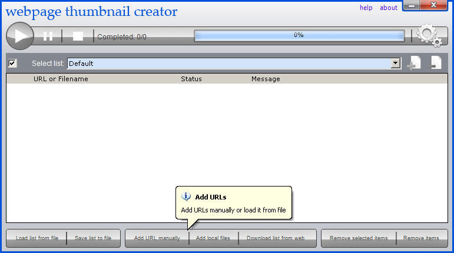Click Load list from file button
454x253 pixels.
click(x=37, y=238)
